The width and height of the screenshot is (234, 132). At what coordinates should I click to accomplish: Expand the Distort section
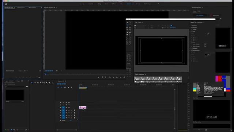point(192,29)
